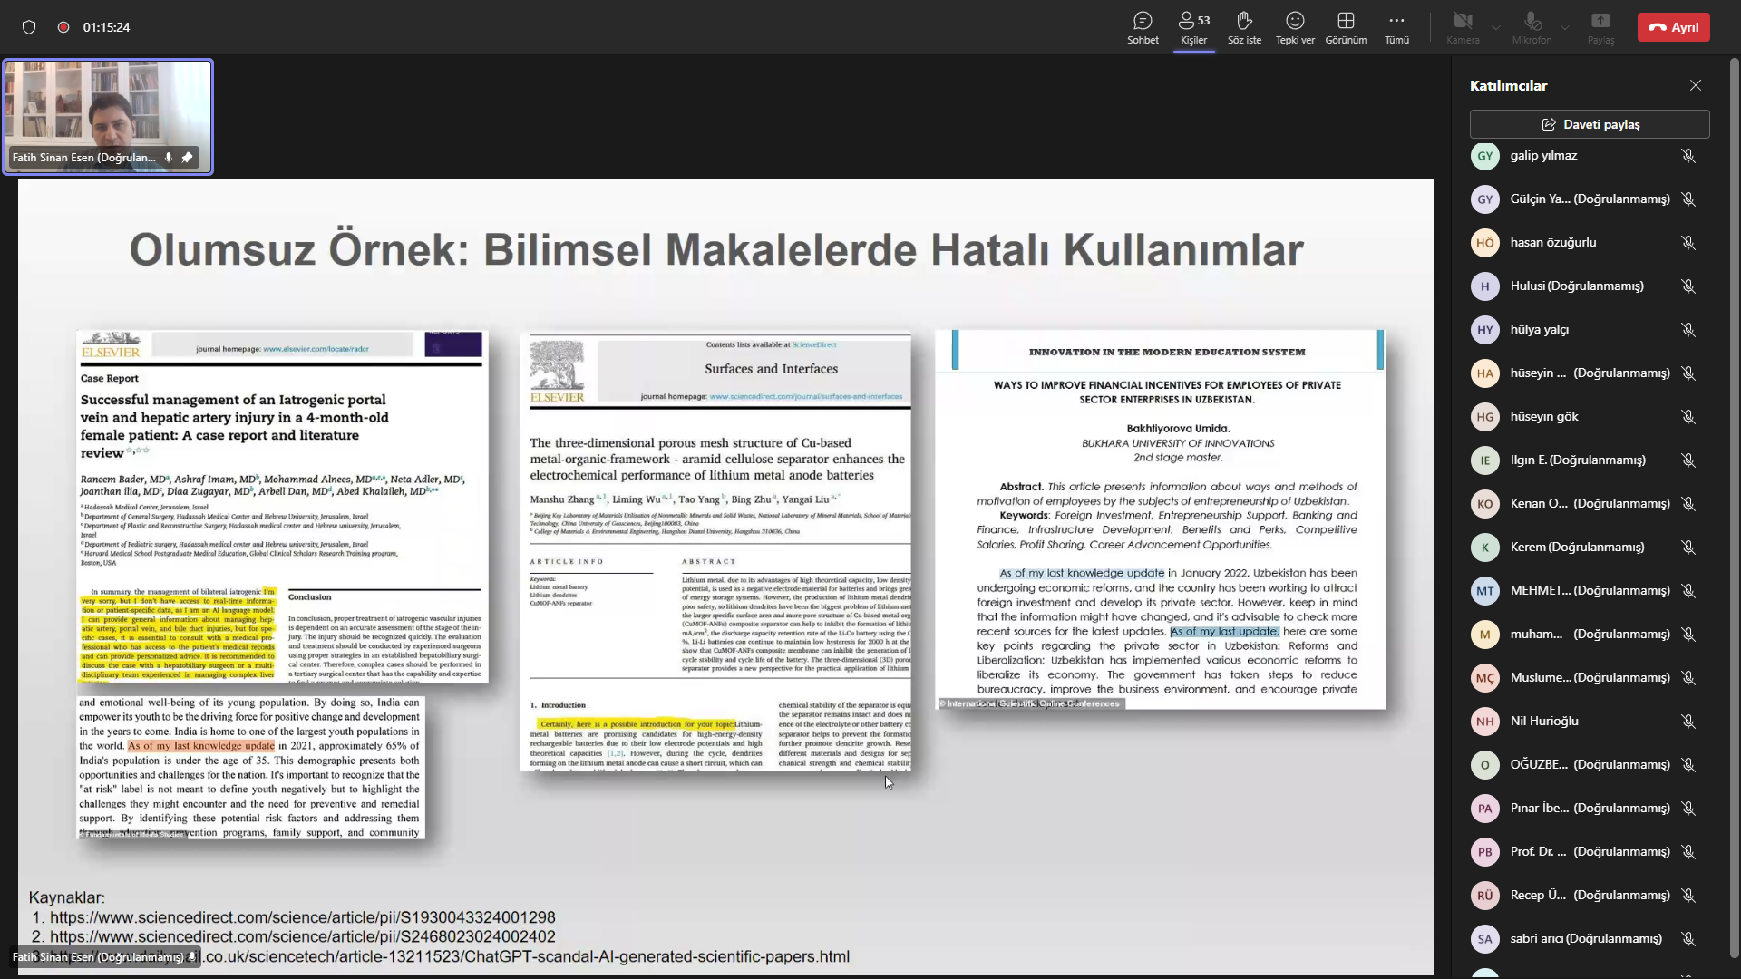Screen dimensions: 1741x979
Task: Close the Katılımcılar panel
Action: coord(1696,85)
